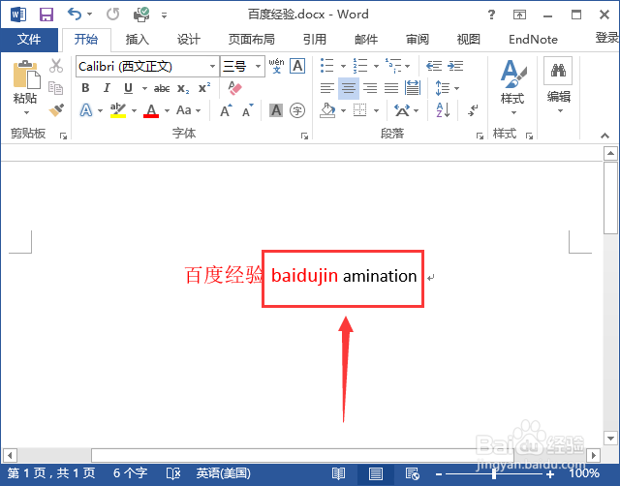
Task: Expand the Styles (样式) gallery
Action: click(x=513, y=88)
